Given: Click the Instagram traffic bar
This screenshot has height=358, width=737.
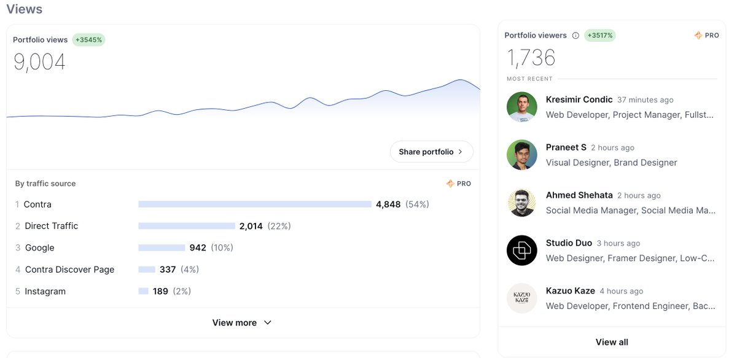Looking at the screenshot, I should pos(143,291).
